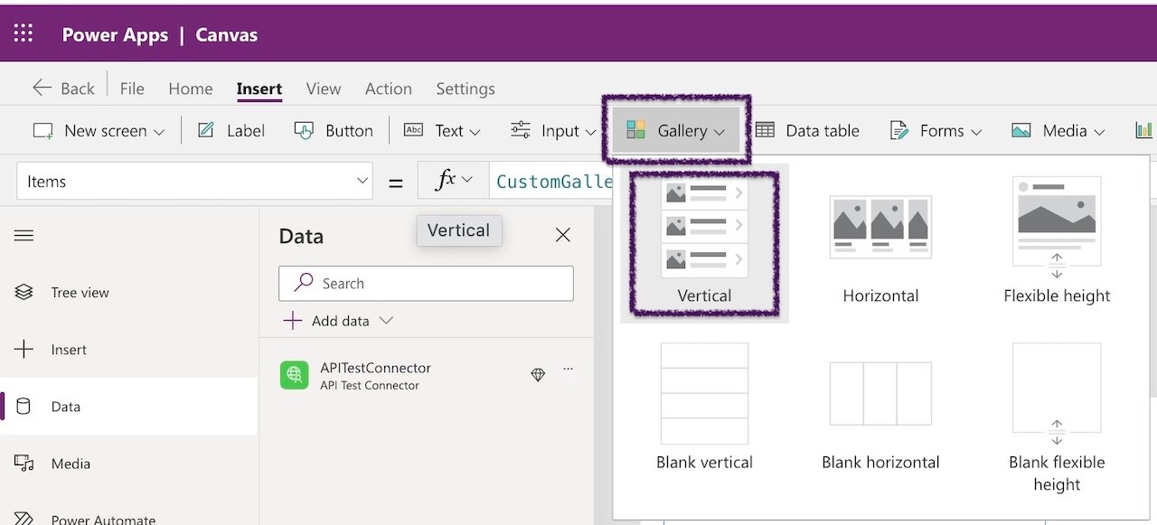The image size is (1157, 525).
Task: Click the Canvas label in header
Action: tap(227, 34)
